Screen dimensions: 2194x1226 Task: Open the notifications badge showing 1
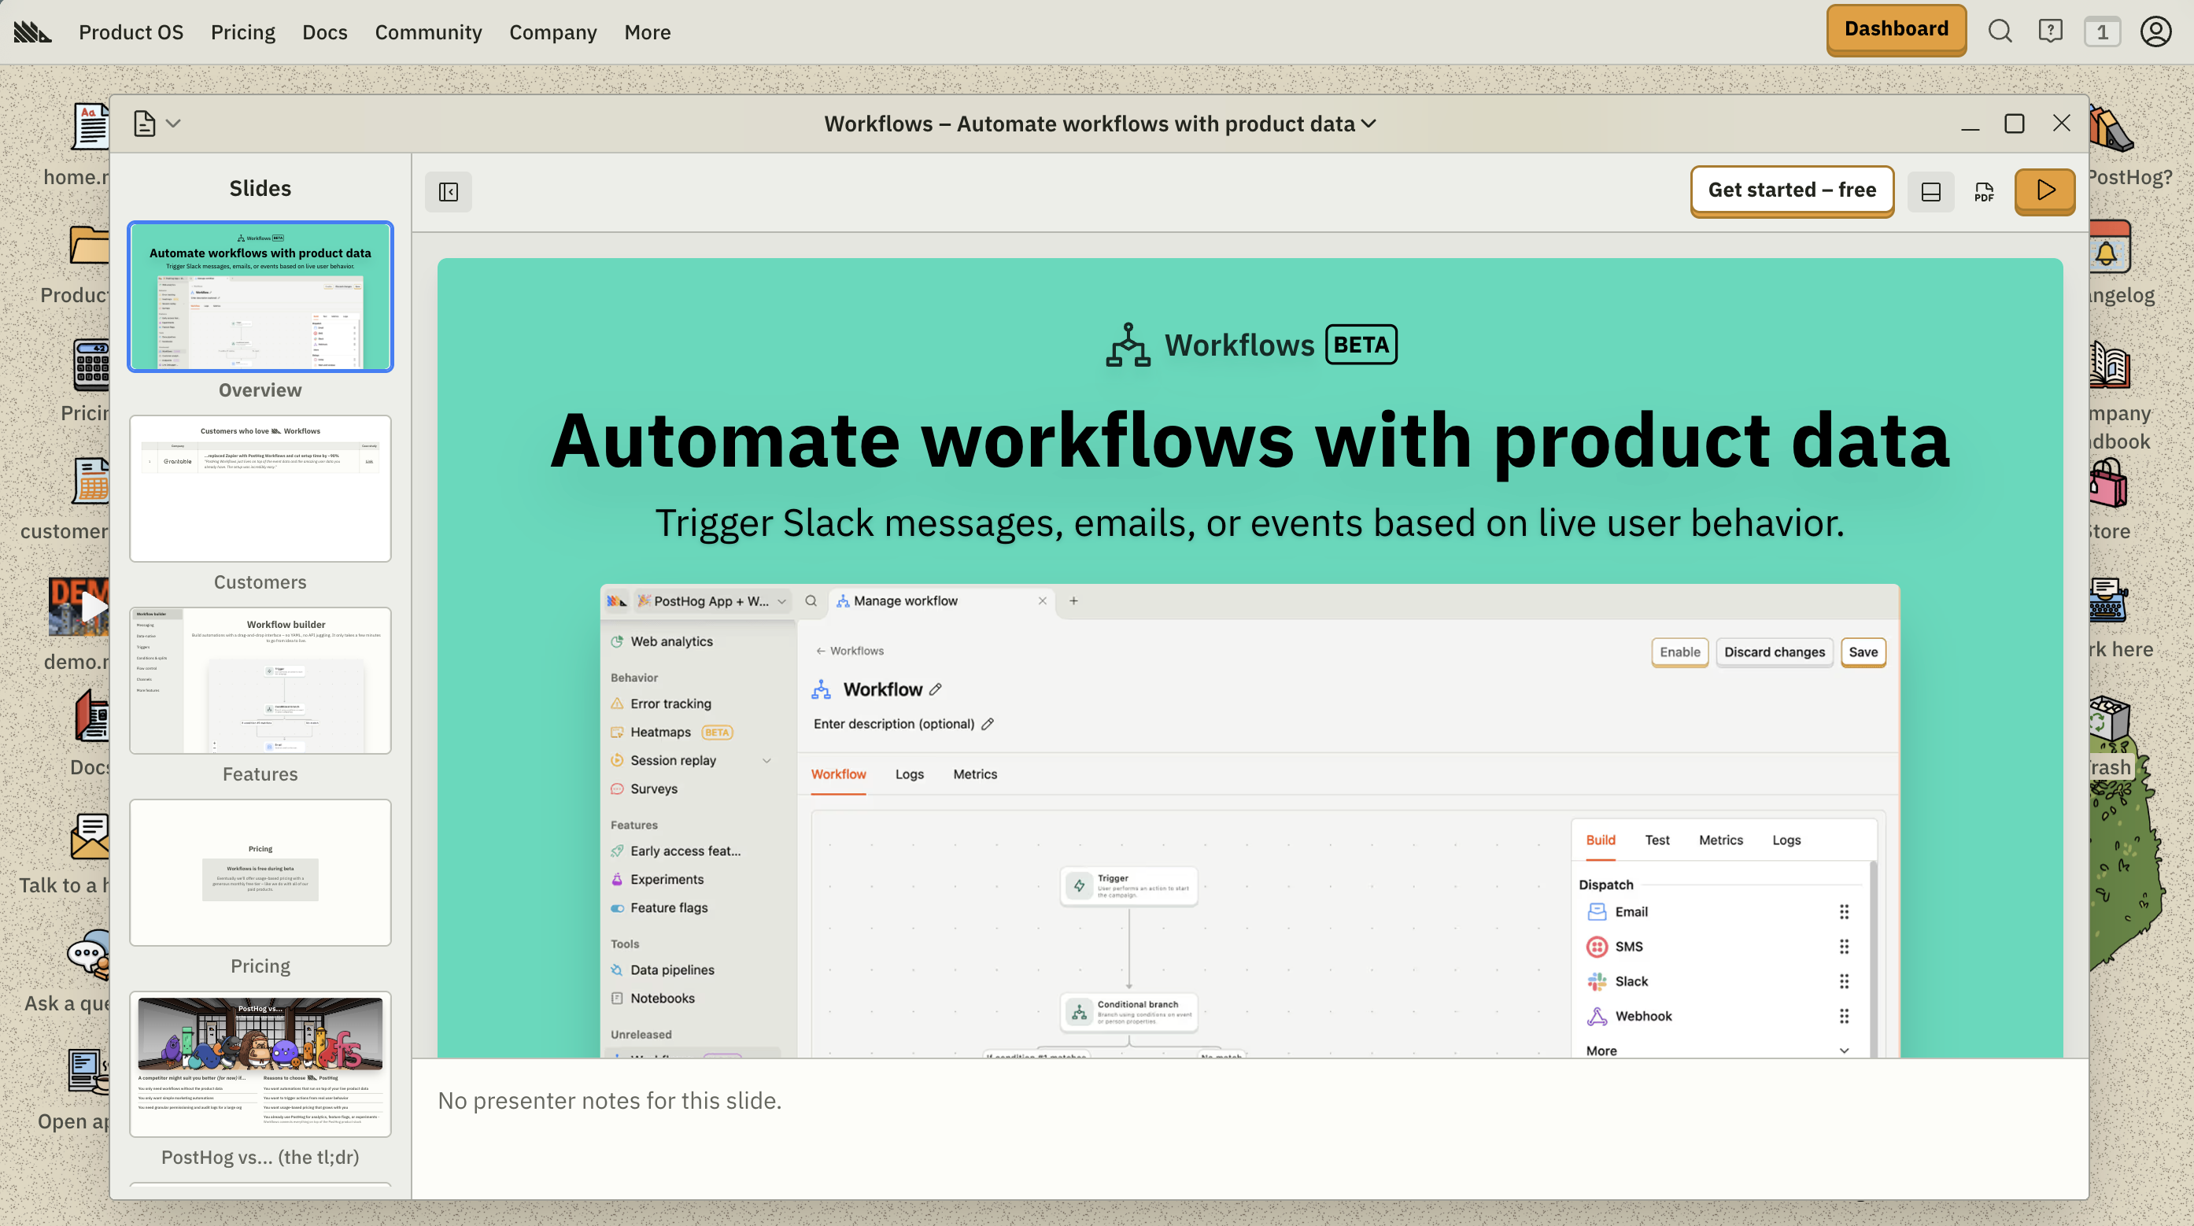coord(2103,31)
